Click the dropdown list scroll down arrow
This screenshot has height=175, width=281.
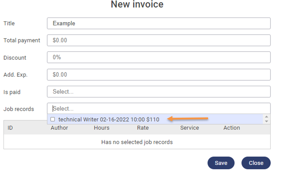[267, 121]
